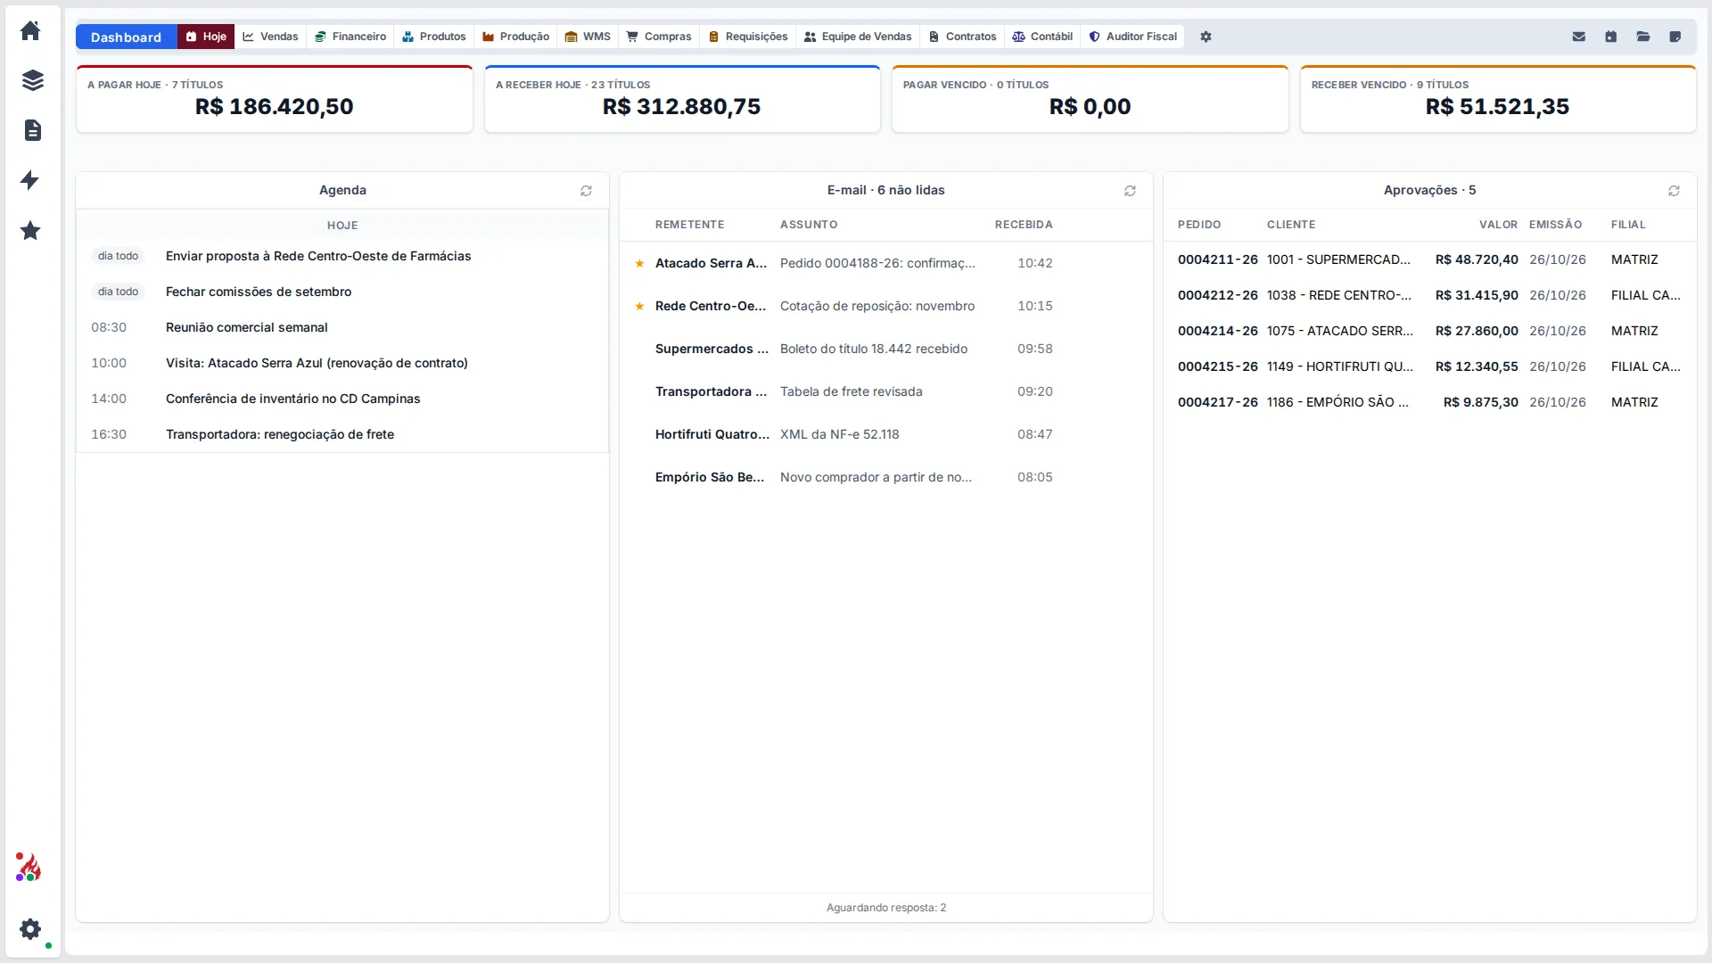
Task: Open the calendar icon top right
Action: pos(1610,37)
